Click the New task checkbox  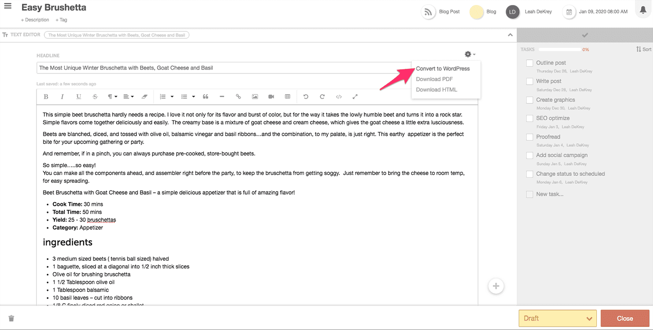pos(530,194)
